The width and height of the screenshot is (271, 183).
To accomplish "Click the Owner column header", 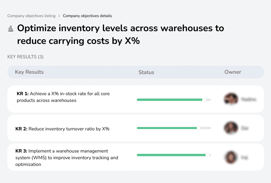I will point(233,72).
